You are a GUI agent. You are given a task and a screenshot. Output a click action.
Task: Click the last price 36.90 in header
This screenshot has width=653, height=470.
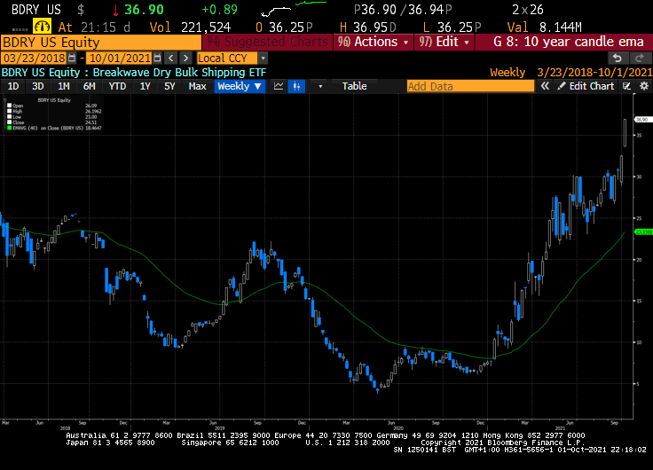144,10
